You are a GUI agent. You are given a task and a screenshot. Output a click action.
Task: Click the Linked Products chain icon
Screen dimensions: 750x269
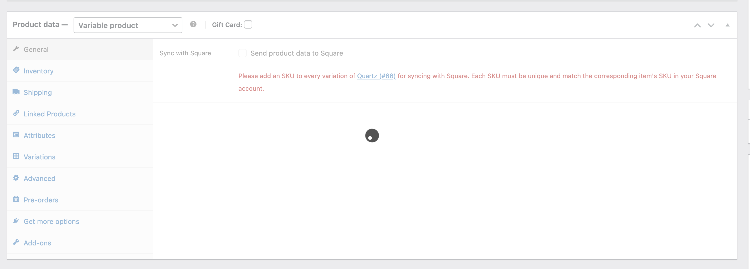click(x=16, y=113)
